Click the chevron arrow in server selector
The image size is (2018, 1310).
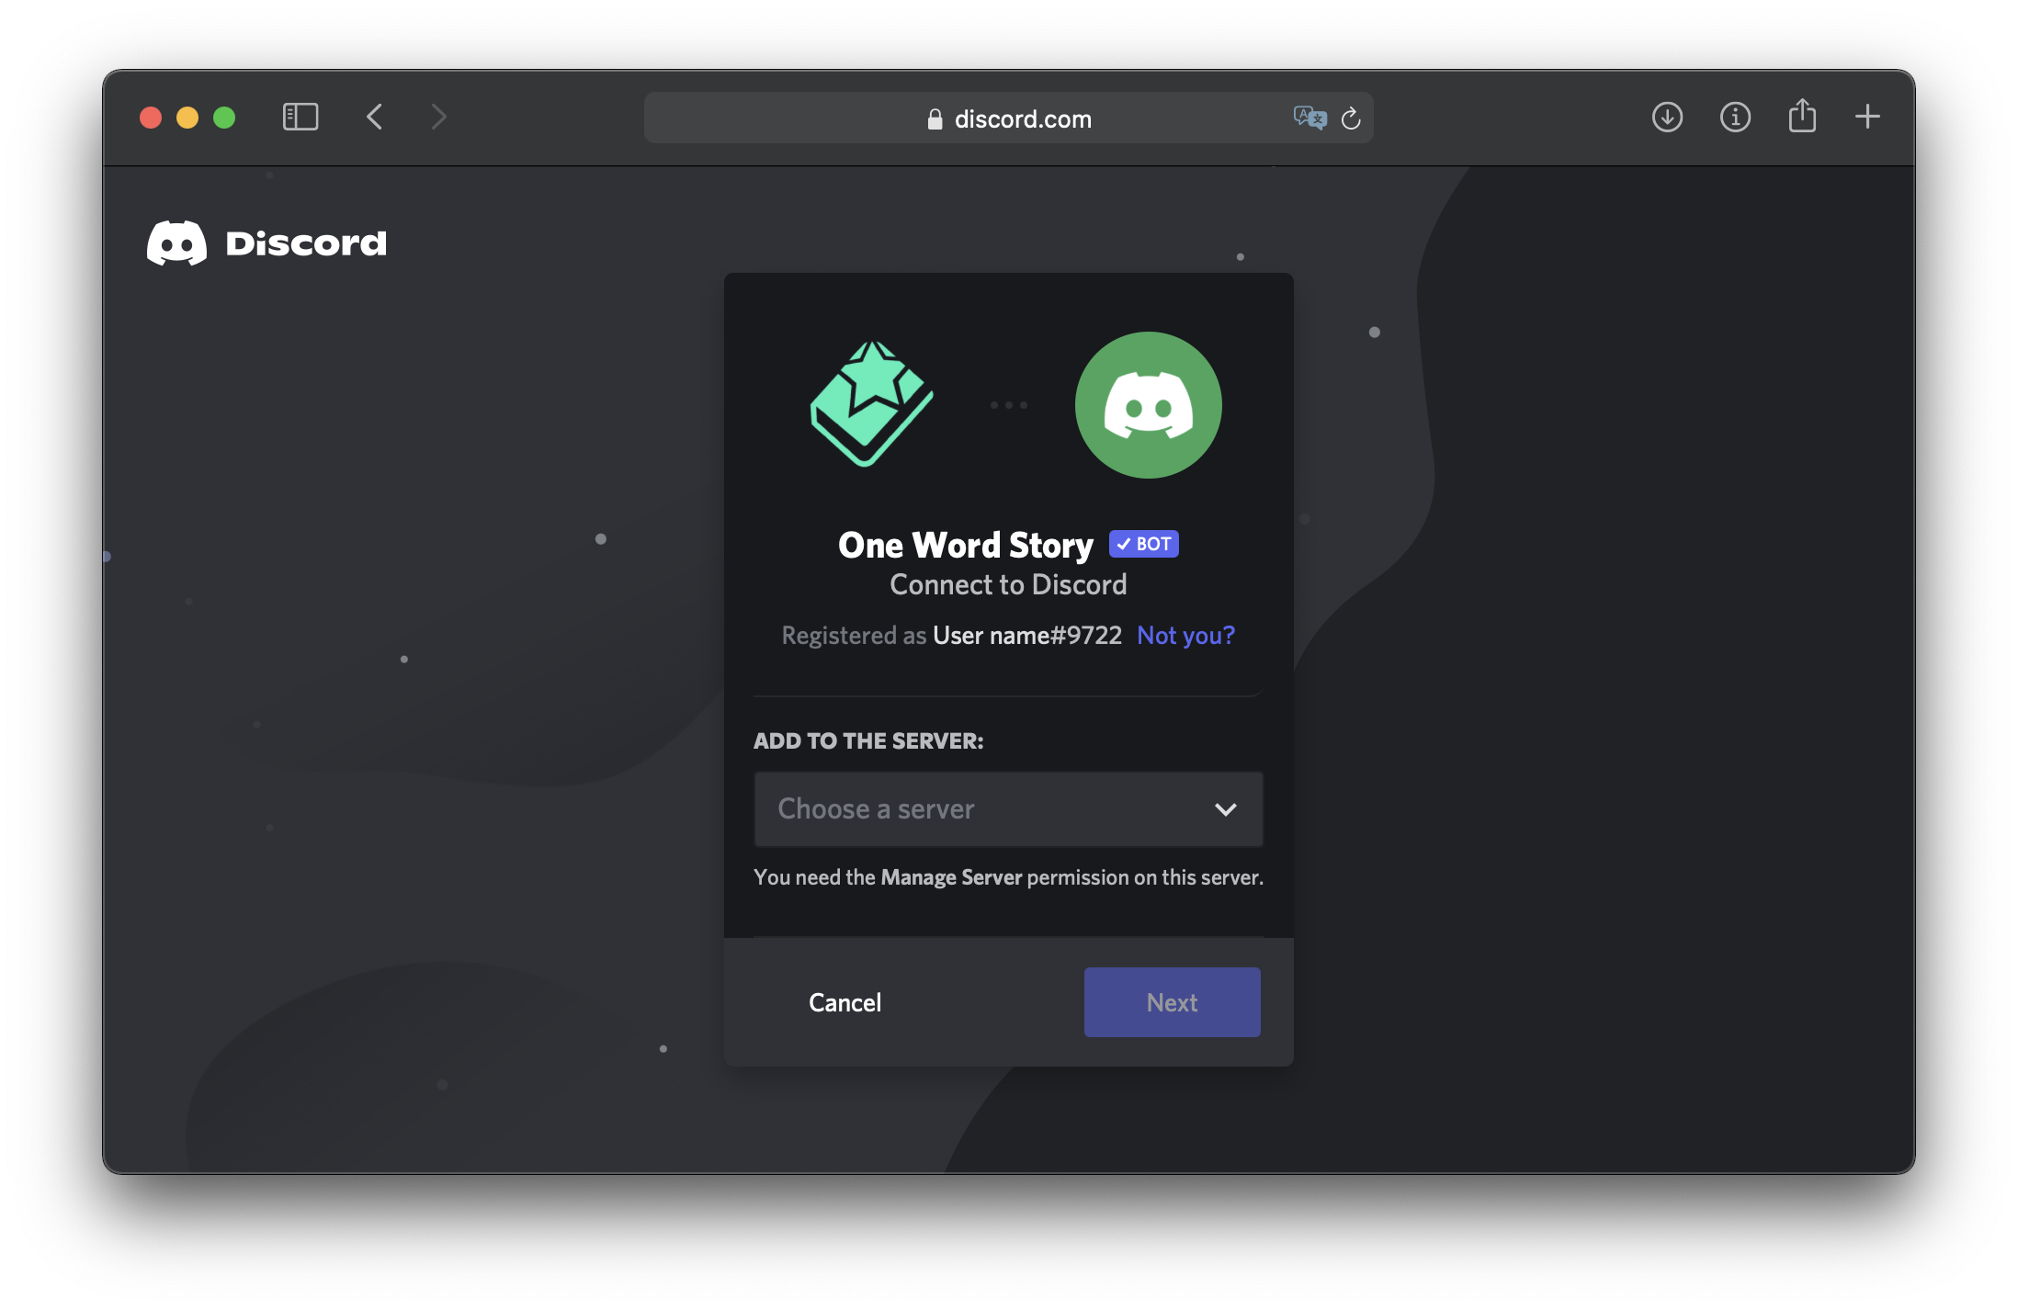click(x=1227, y=807)
